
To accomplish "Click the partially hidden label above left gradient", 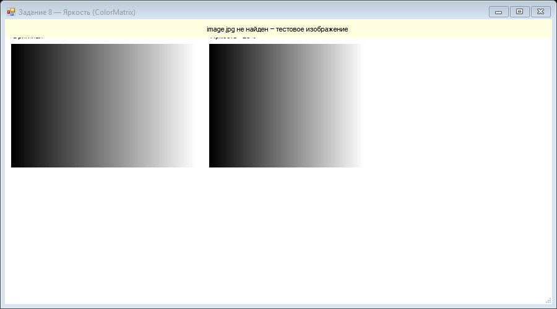I will pyautogui.click(x=28, y=36).
